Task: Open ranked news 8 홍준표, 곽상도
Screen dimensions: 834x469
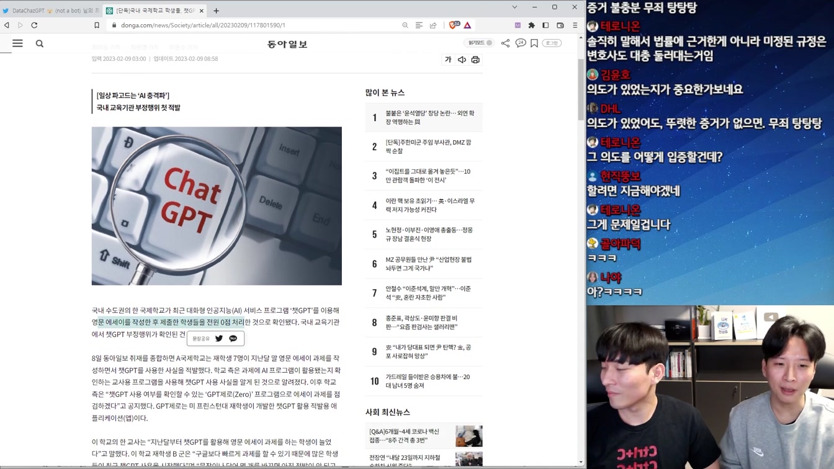Action: tap(424, 323)
